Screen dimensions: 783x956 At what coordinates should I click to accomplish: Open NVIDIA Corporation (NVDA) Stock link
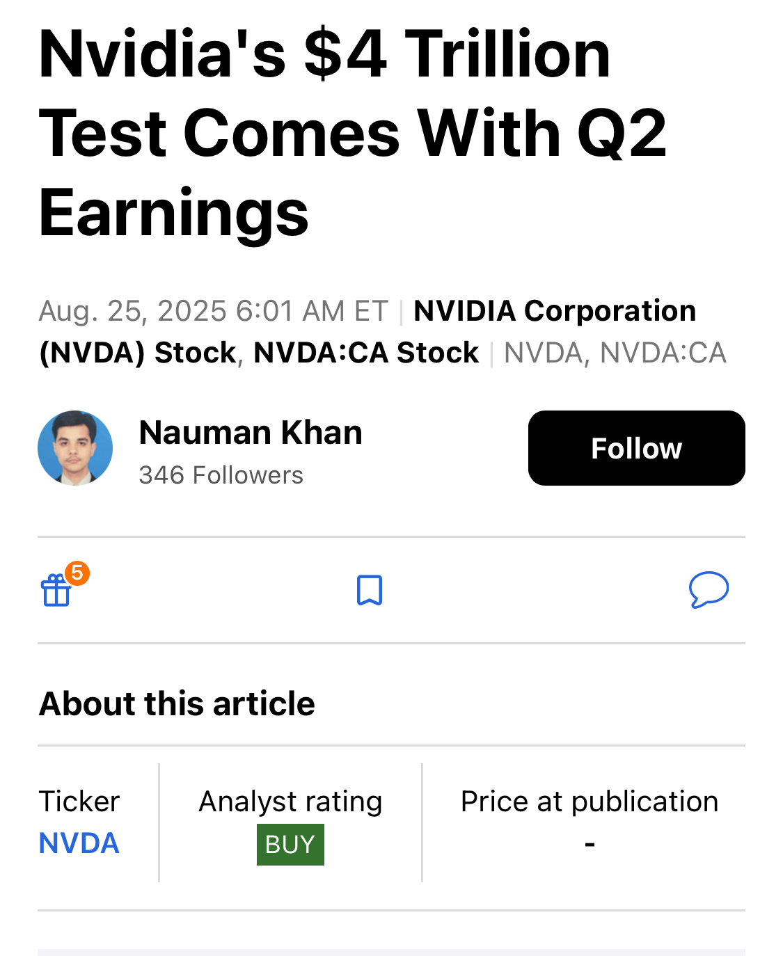coord(554,311)
